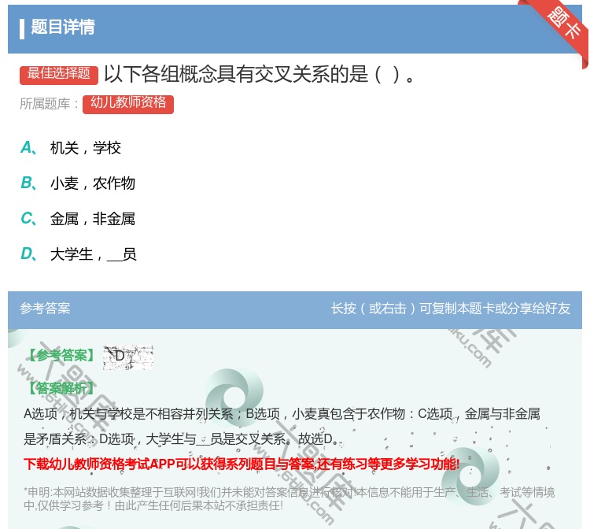This screenshot has width=590, height=529.
Task: Click the question text 以下各组概念具有交叉关系的是
Action: [260, 74]
